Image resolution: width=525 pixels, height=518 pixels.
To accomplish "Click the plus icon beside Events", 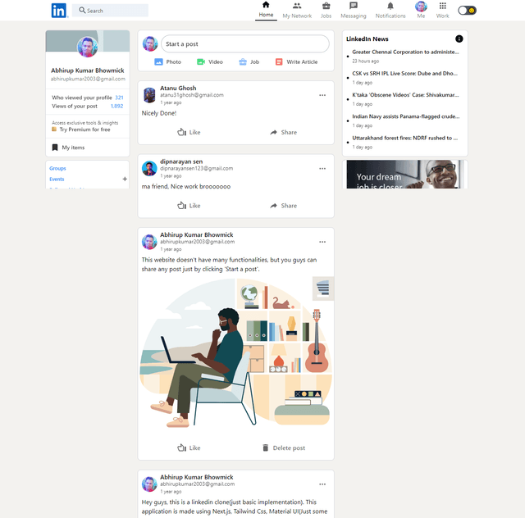I will (125, 179).
